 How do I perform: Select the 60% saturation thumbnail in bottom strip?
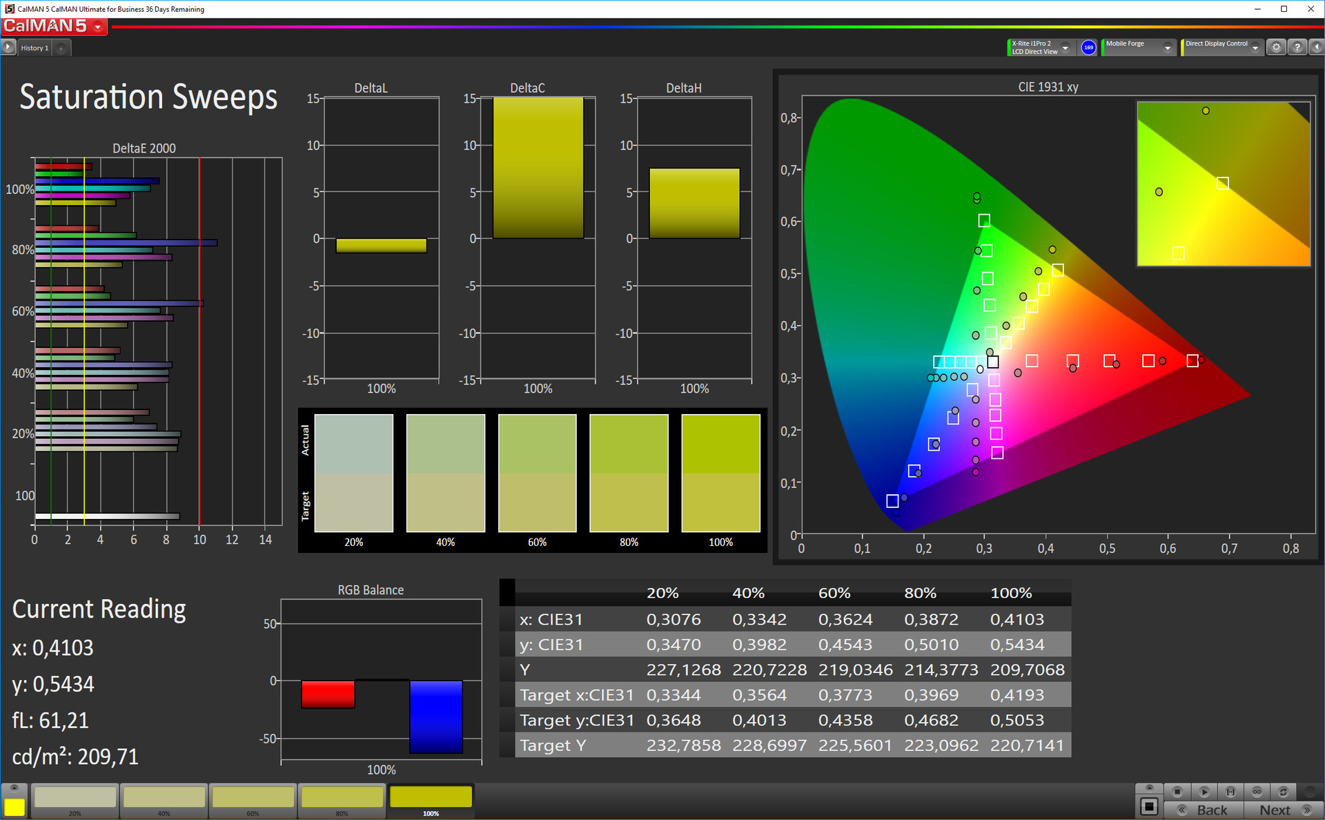253,799
